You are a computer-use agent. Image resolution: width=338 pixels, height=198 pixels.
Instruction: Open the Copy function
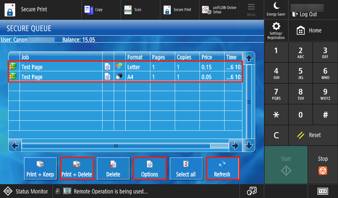[101, 10]
